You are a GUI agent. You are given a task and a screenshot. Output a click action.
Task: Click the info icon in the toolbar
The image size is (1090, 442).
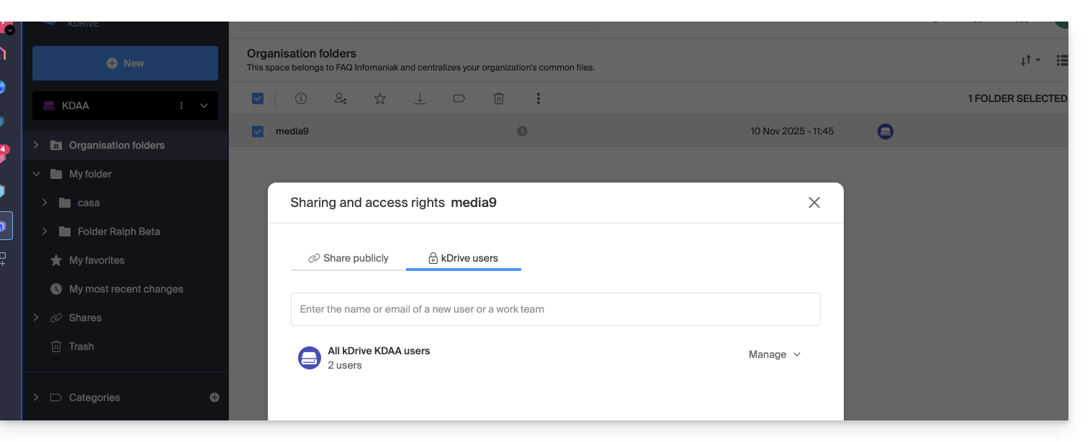click(301, 98)
